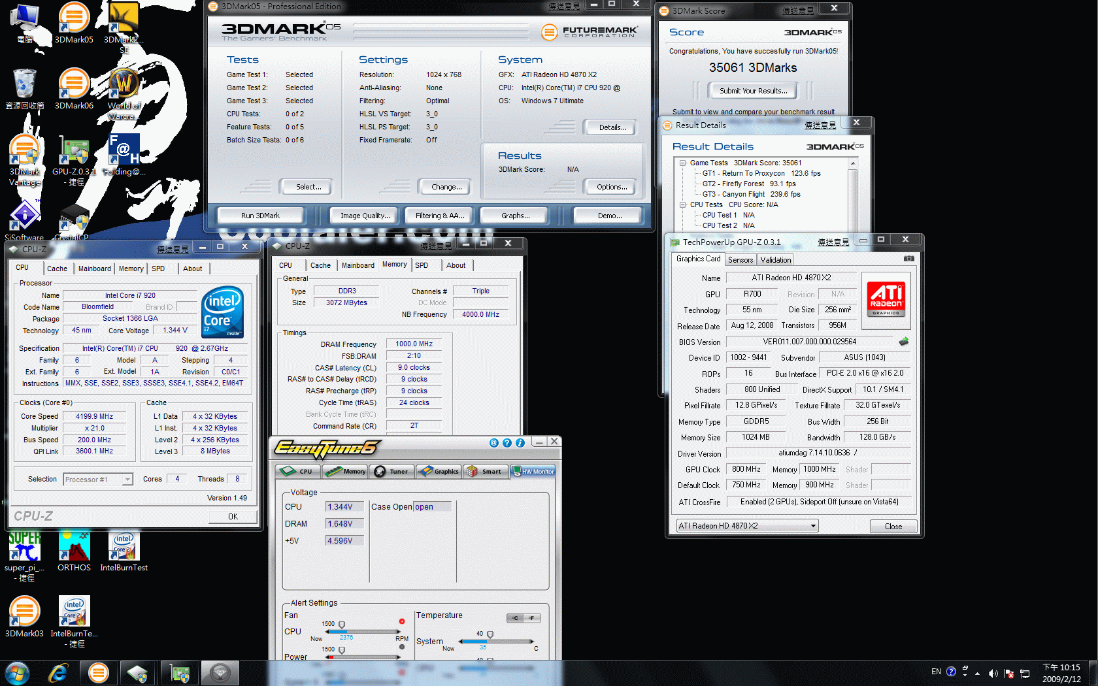Click the GPU-Z camera screenshot icon
Viewport: 1098px width, 686px height.
[x=908, y=259]
